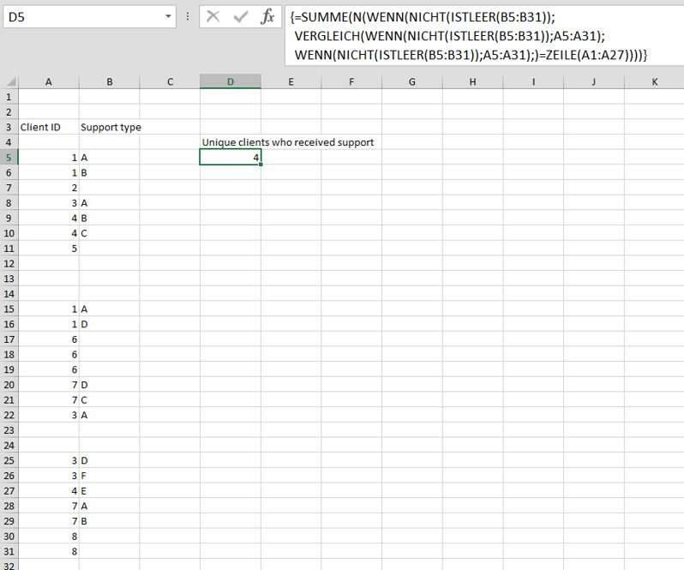The height and width of the screenshot is (570, 684).
Task: Select column G header
Action: point(412,81)
